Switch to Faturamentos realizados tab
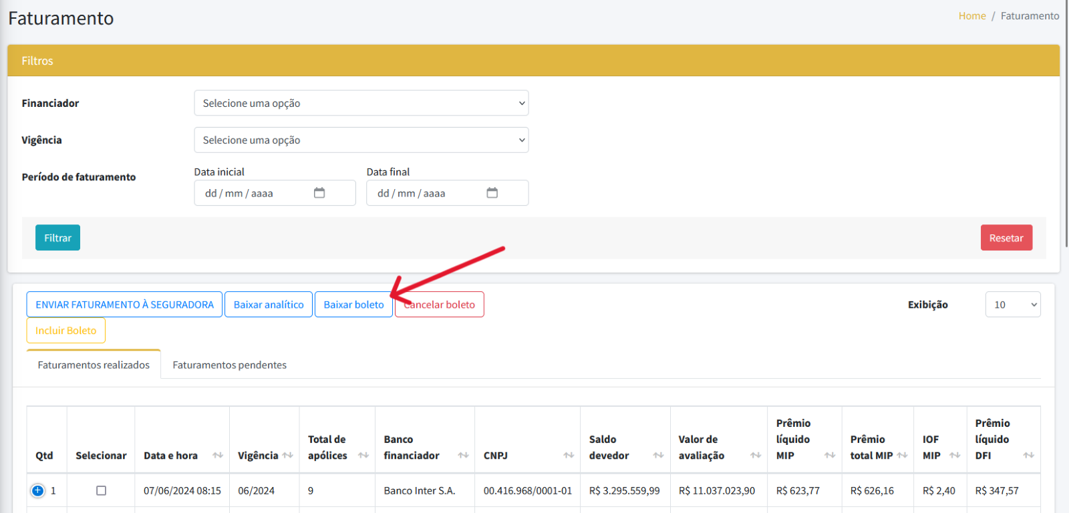This screenshot has height=513, width=1069. (94, 365)
